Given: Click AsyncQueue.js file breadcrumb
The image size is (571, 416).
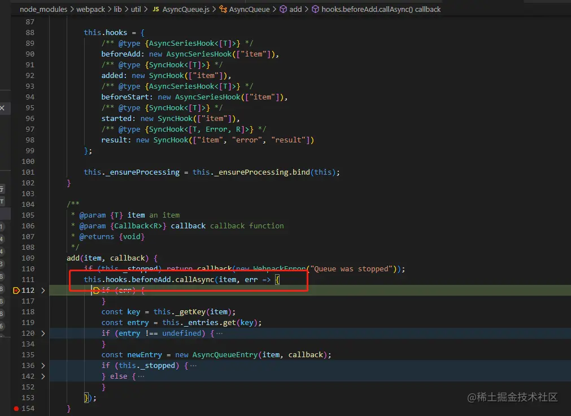Looking at the screenshot, I should 186,9.
